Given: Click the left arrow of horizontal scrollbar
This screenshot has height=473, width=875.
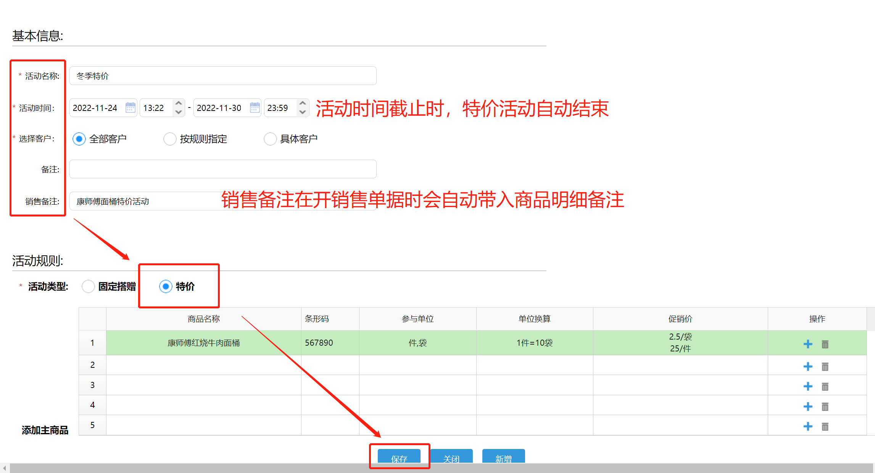Looking at the screenshot, I should point(5,468).
